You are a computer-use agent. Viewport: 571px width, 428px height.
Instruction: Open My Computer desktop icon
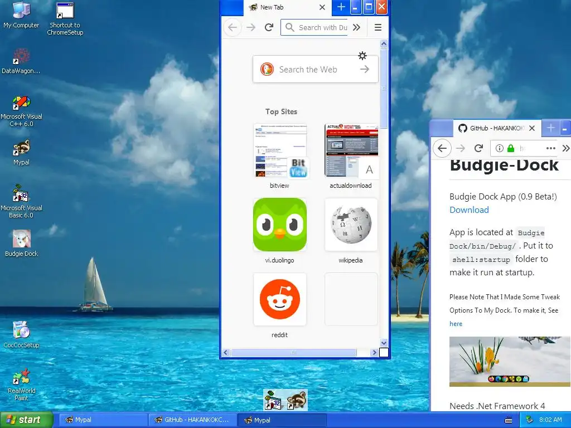21,14
